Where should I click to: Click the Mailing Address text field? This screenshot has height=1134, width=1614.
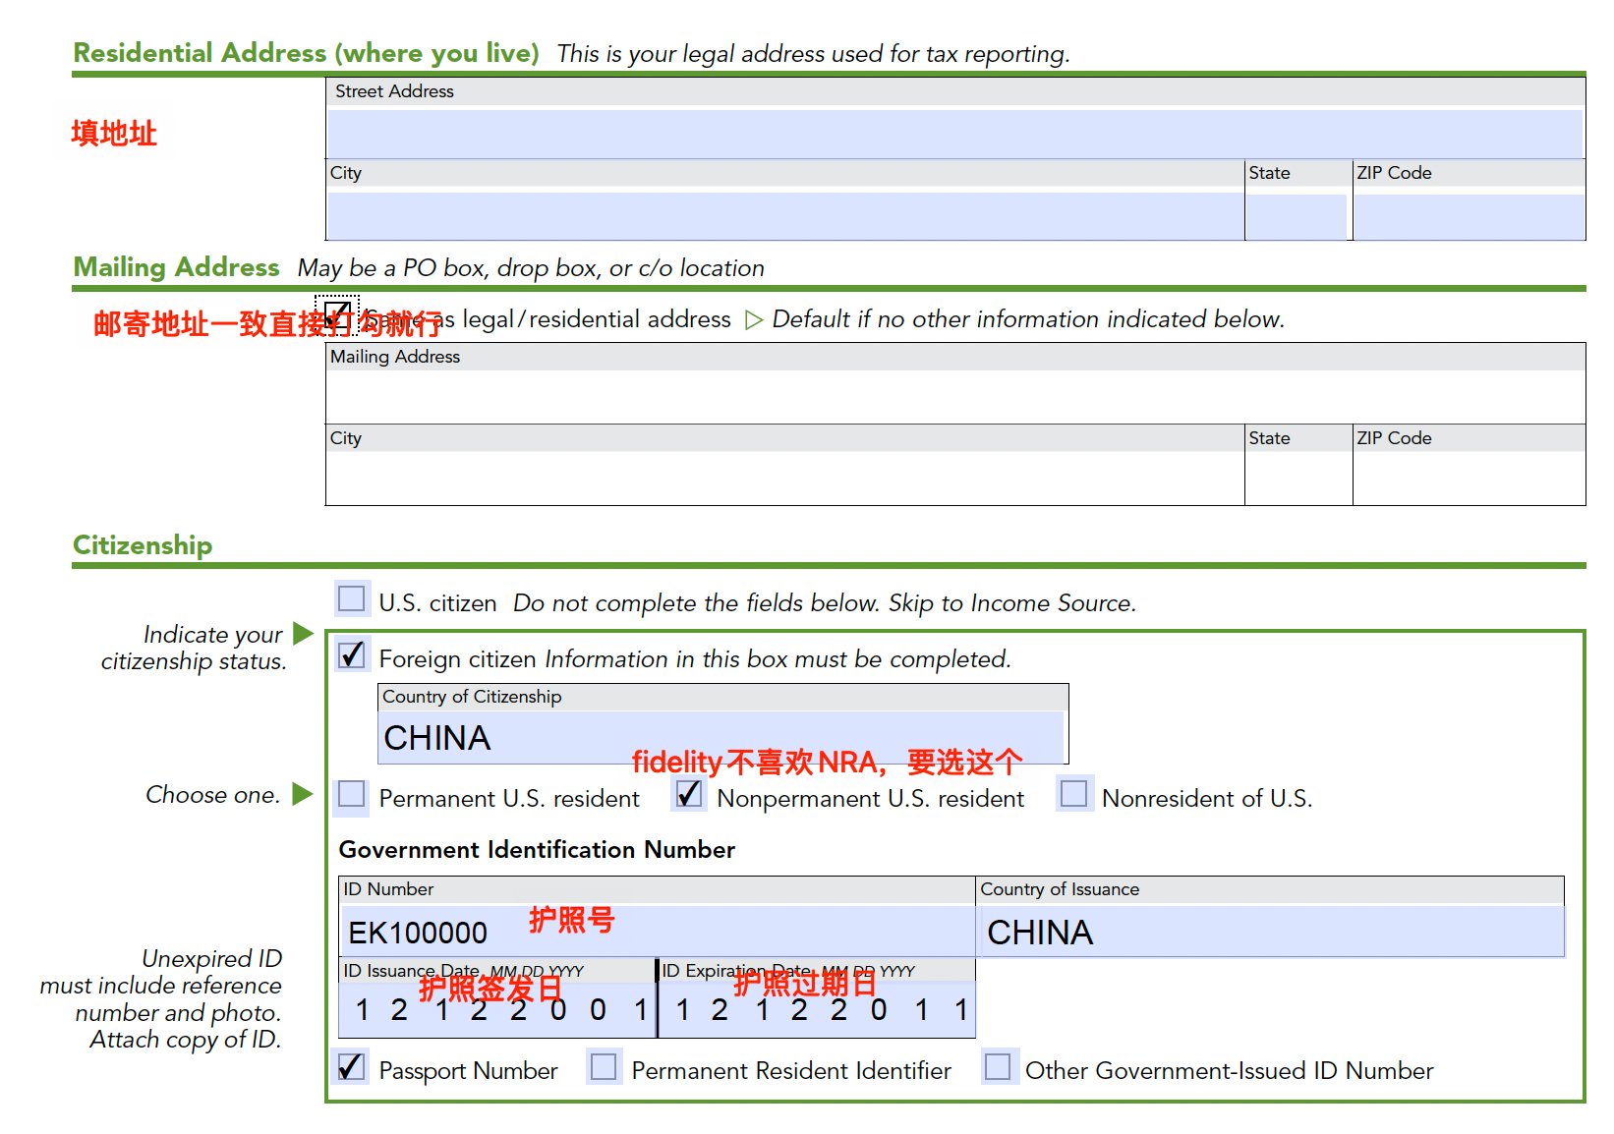point(953,397)
